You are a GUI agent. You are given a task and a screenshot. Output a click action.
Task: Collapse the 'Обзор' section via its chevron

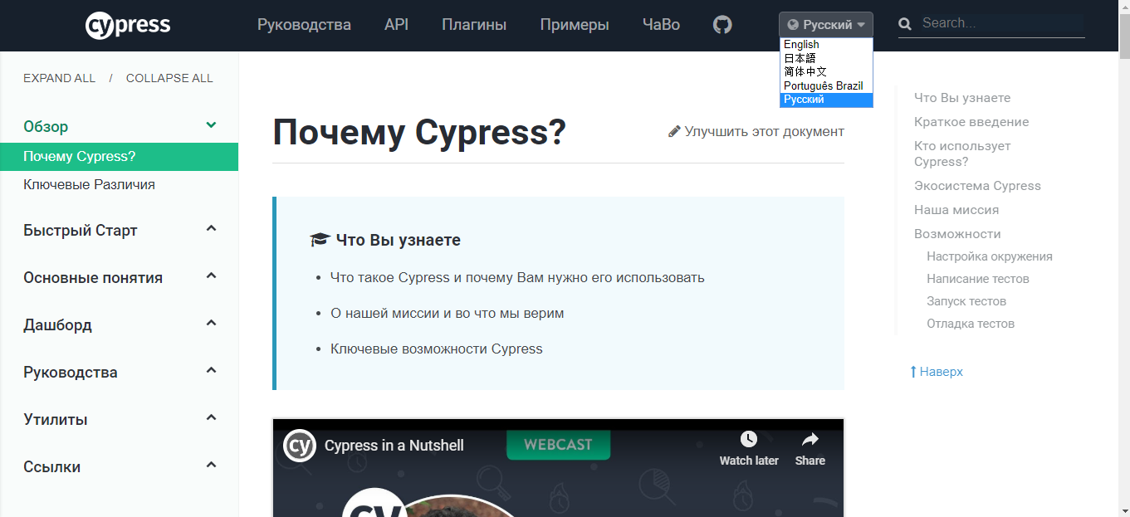pos(211,126)
